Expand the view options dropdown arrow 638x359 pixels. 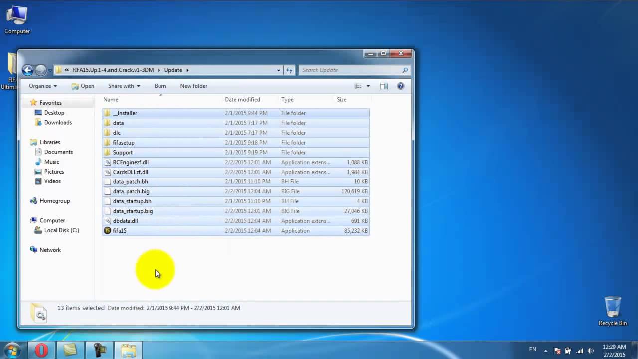368,86
